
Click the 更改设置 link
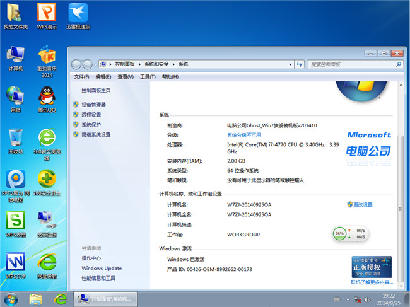click(x=363, y=205)
